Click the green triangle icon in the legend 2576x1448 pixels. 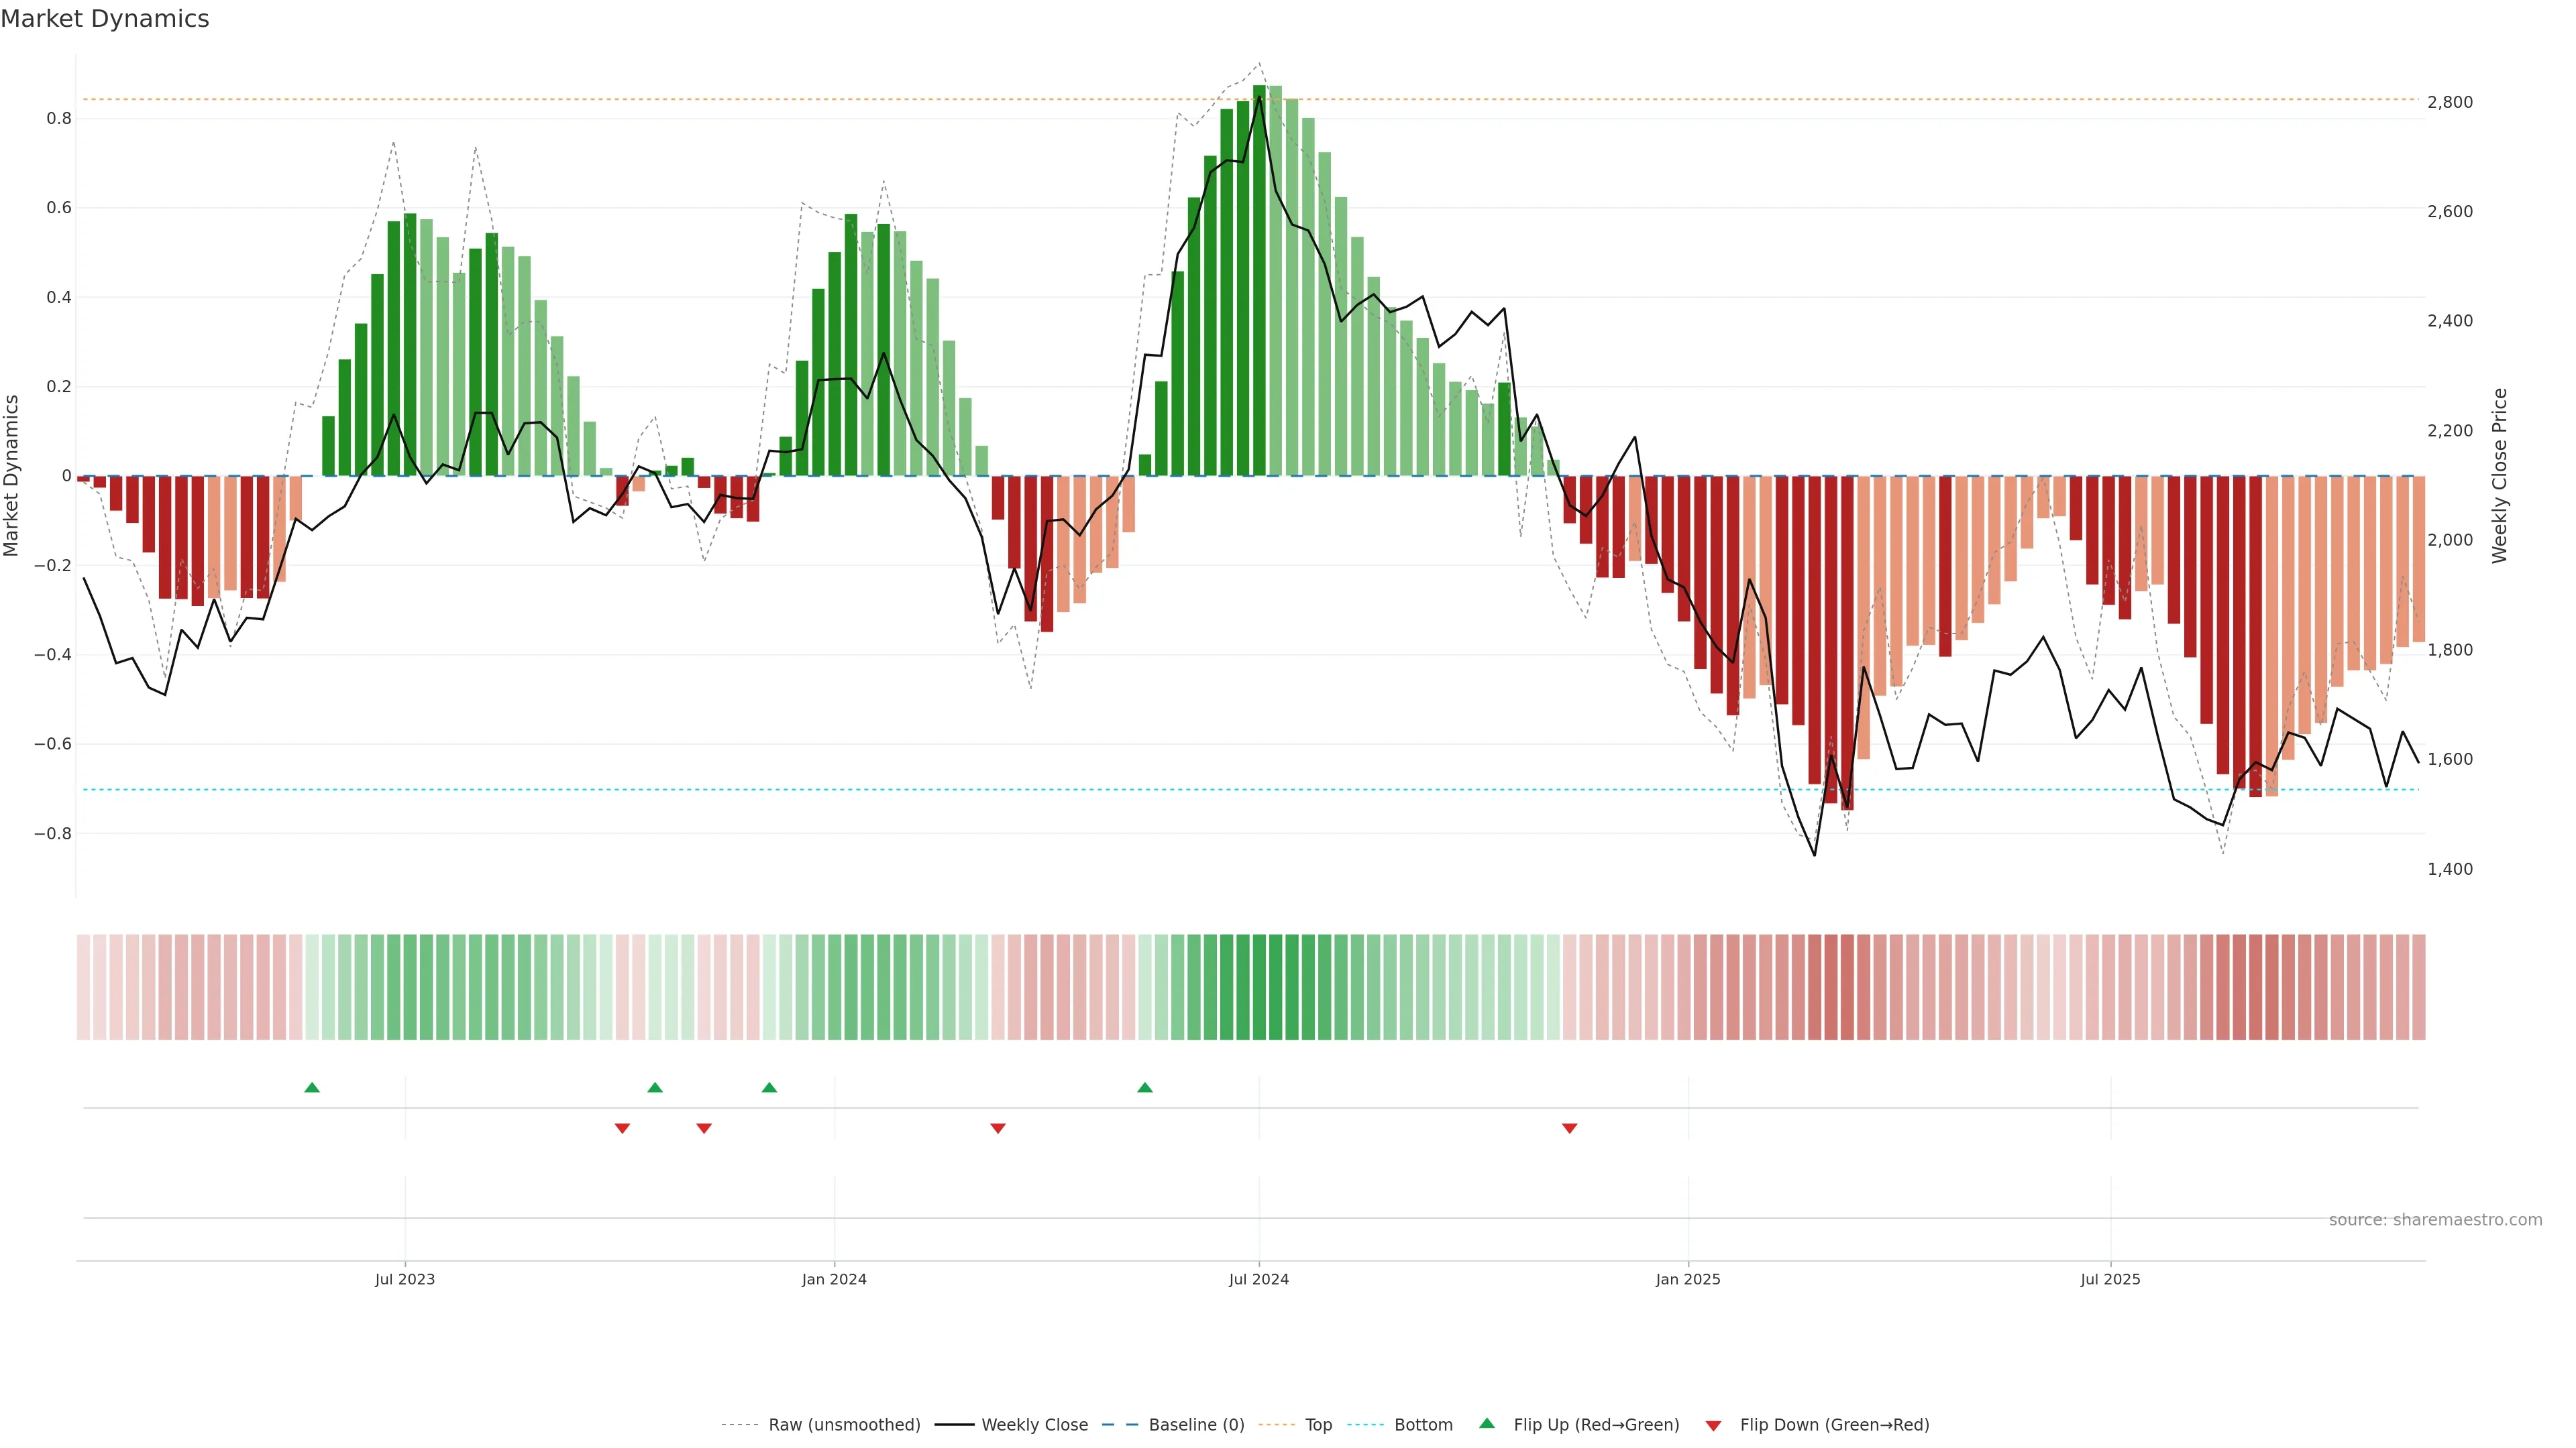(1487, 1423)
